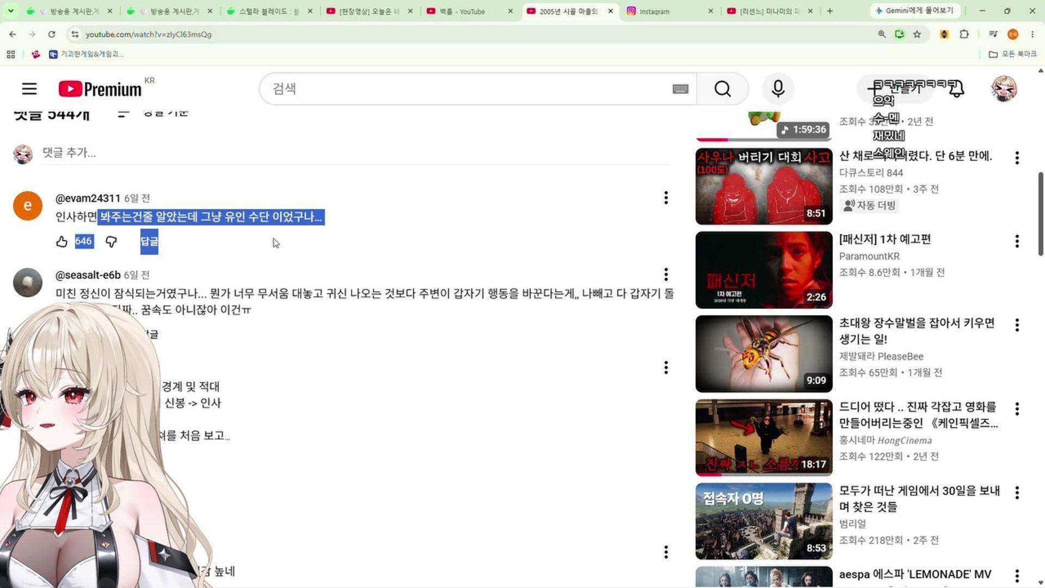Dislike the @evam24311 comment
1045x588 pixels.
[111, 242]
